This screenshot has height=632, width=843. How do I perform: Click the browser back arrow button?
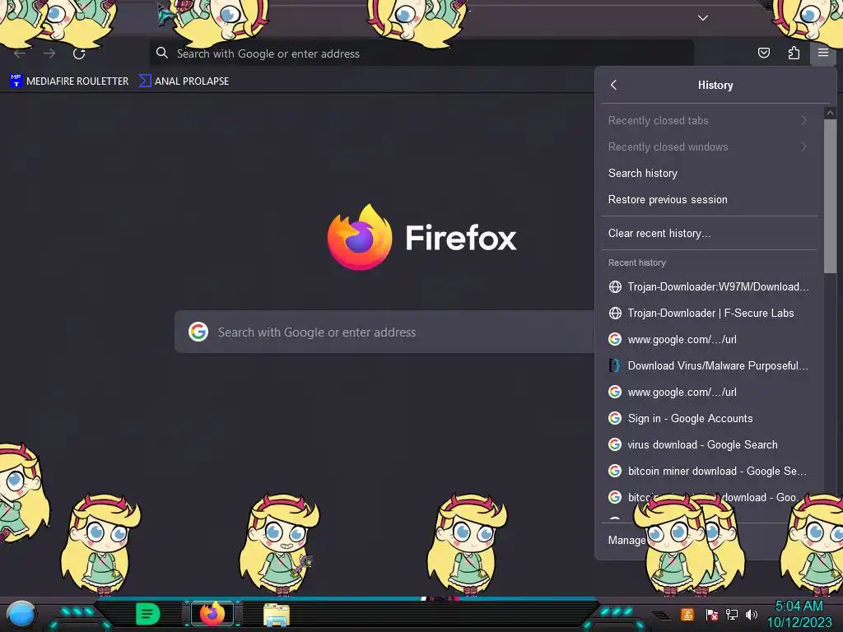20,53
